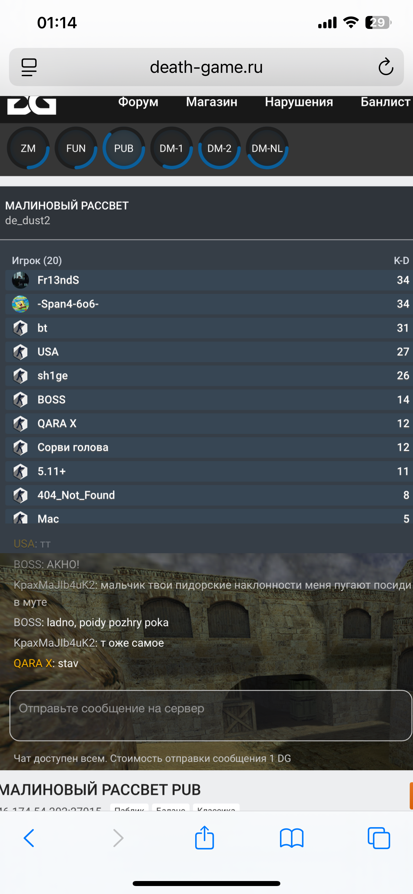
Task: Tap the death-game.ru address bar
Action: pos(206,67)
